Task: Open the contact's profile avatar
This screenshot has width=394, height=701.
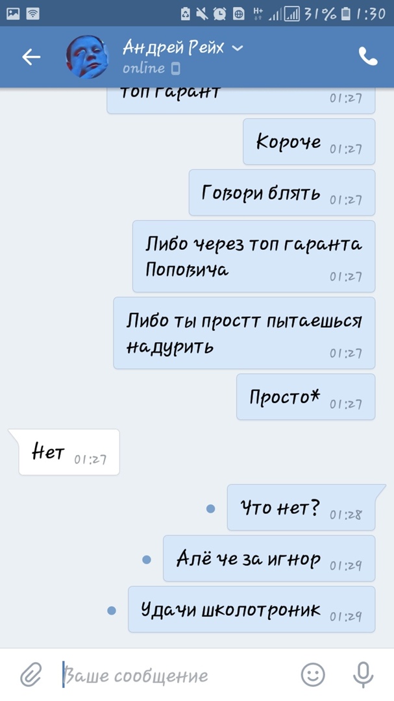Action: click(x=88, y=56)
